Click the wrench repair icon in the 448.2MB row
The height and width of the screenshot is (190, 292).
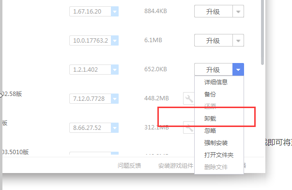(189, 98)
